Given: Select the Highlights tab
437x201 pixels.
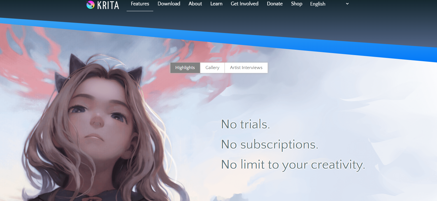Looking at the screenshot, I should [185, 67].
